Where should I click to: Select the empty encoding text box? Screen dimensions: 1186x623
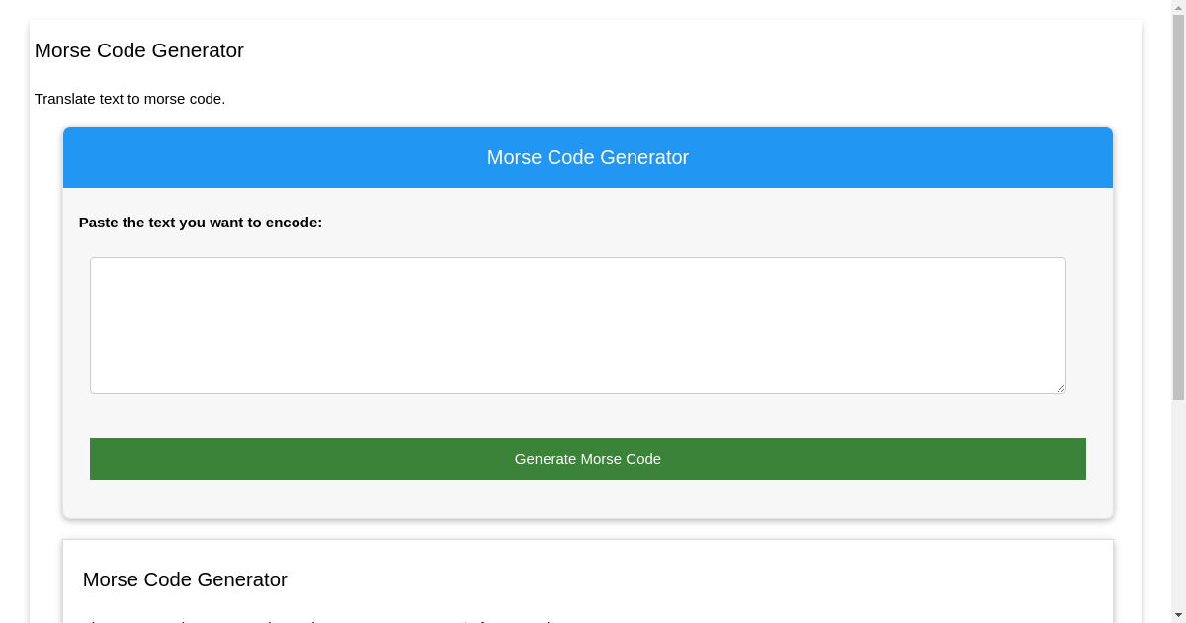pyautogui.click(x=577, y=324)
